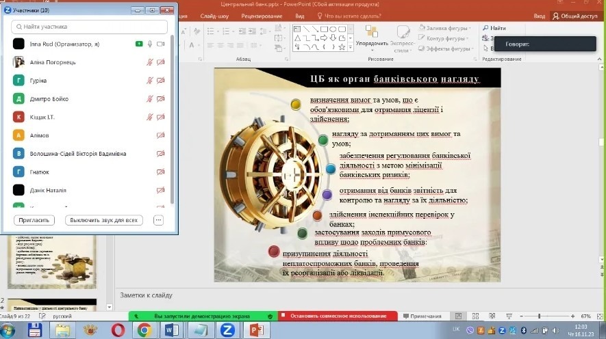Click the crossed-out camera icon for Гуріна
Screen dimensions: 606x339
click(x=161, y=81)
